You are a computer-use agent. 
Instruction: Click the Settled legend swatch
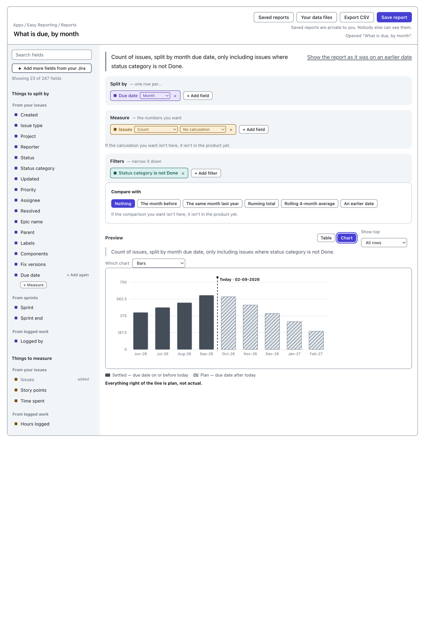(108, 375)
